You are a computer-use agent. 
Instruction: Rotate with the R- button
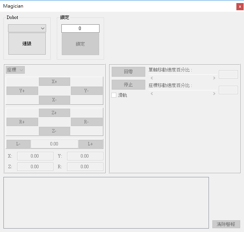coord(87,122)
